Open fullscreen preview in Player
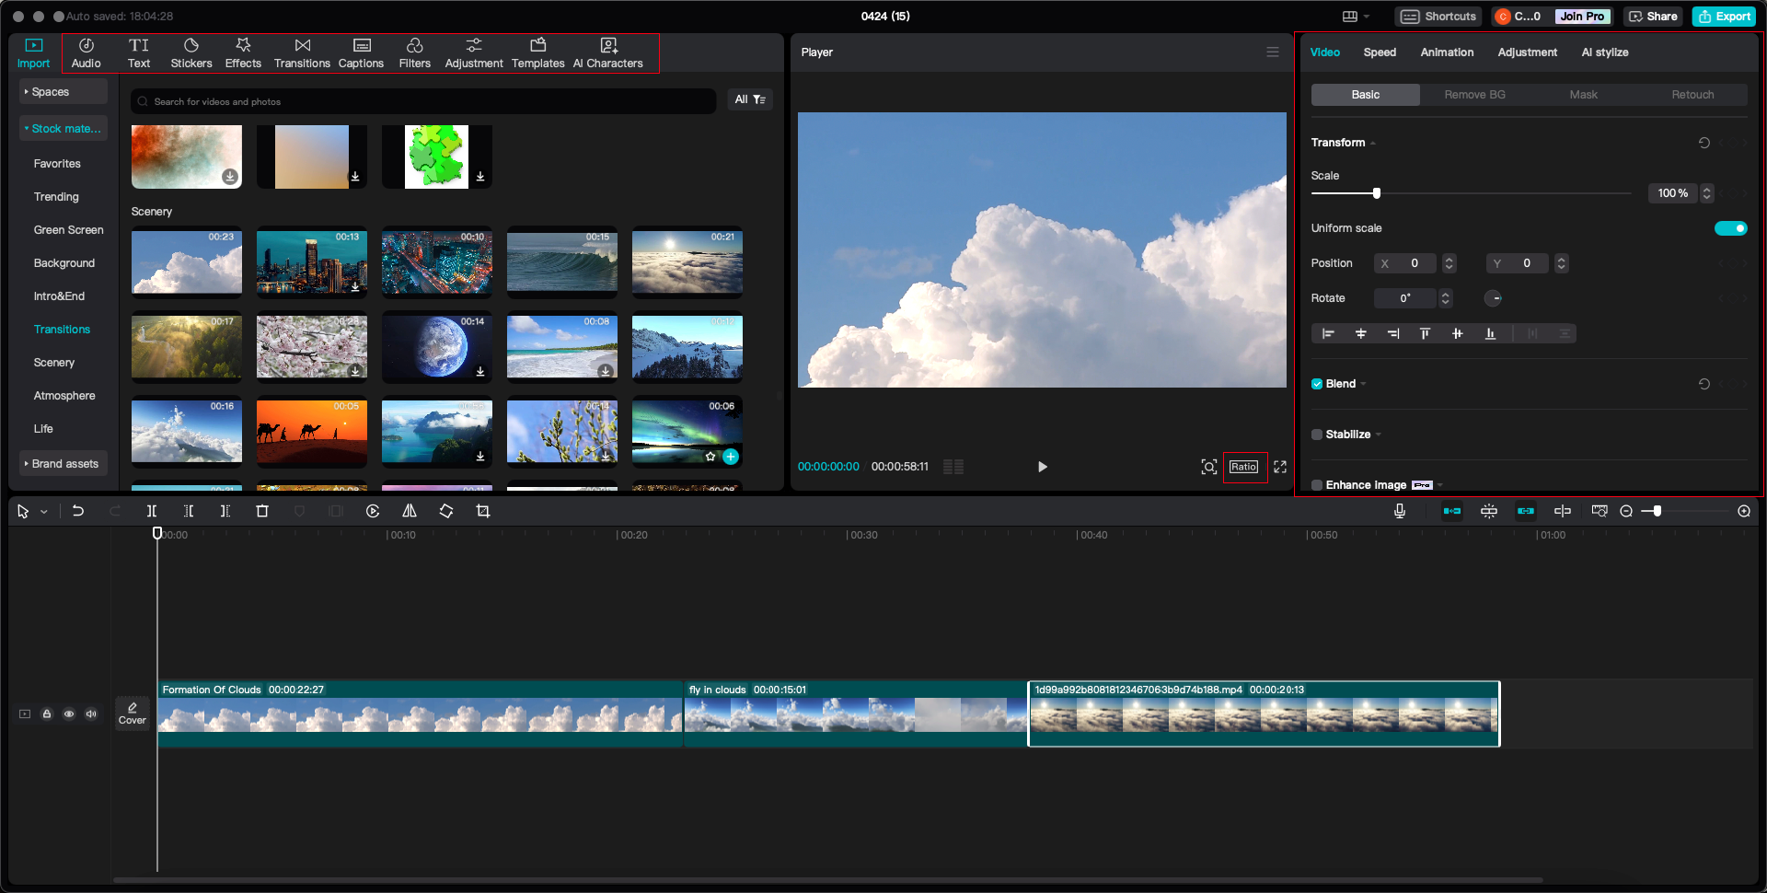This screenshot has height=893, width=1767. [x=1280, y=467]
